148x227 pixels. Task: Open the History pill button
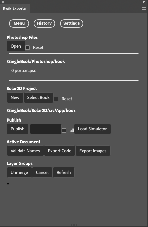point(44,23)
